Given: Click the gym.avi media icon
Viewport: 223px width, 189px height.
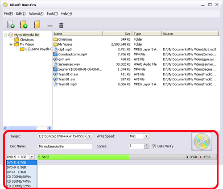Looking at the screenshot, I should pos(55,59).
